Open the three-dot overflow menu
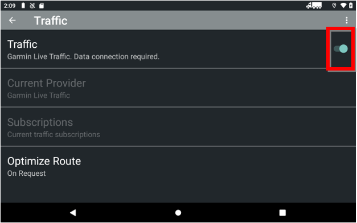Image resolution: width=357 pixels, height=223 pixels. (347, 20)
